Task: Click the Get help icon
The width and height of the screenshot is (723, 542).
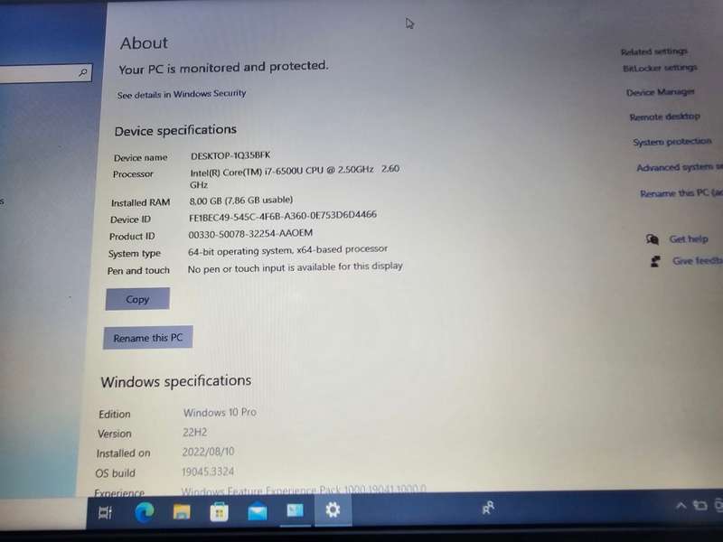Action: click(652, 238)
